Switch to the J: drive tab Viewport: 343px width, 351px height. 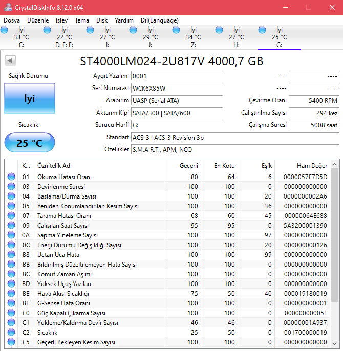[x=151, y=37]
